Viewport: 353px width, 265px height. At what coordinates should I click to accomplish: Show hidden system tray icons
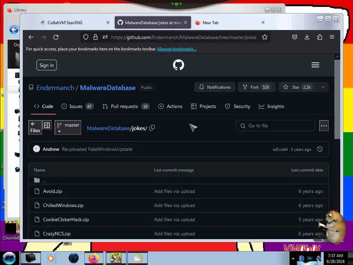coord(293,259)
